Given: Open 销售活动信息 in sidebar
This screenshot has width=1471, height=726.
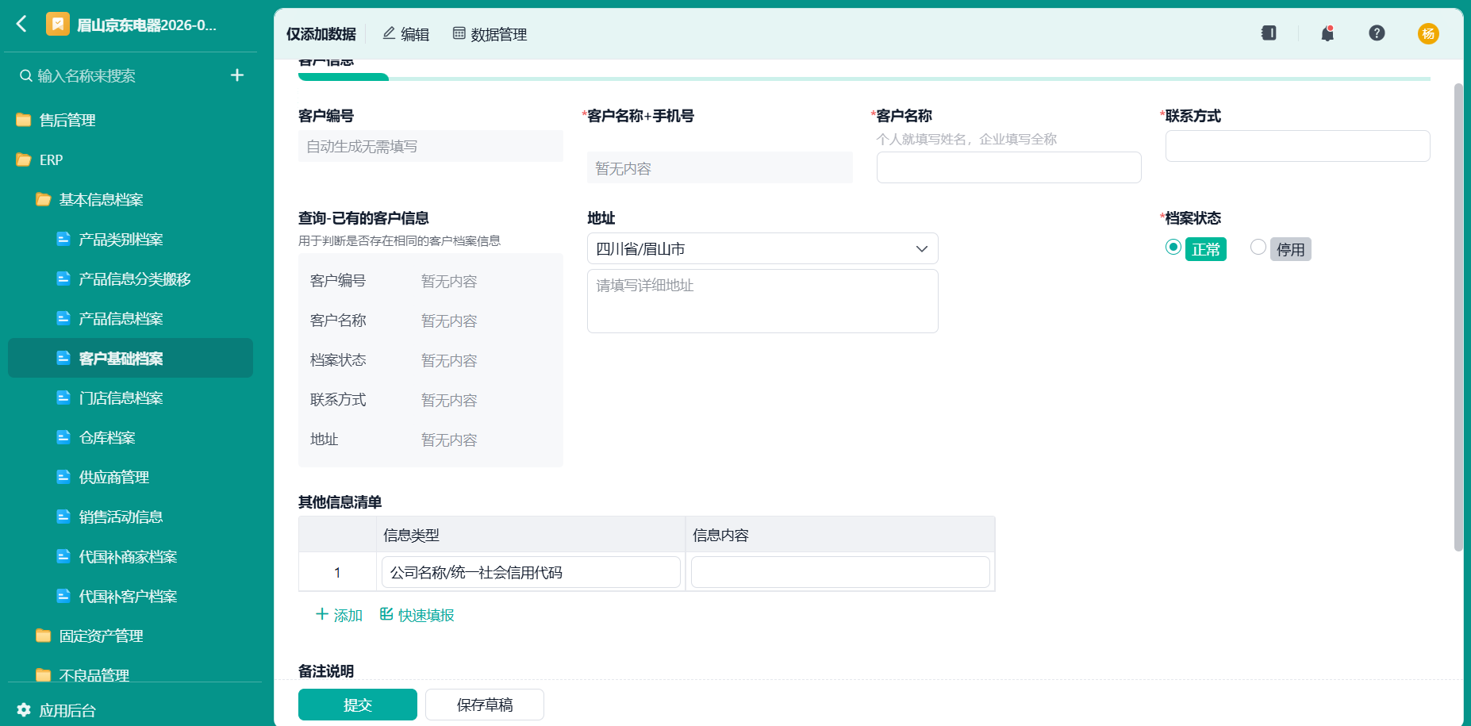Looking at the screenshot, I should 130,517.
